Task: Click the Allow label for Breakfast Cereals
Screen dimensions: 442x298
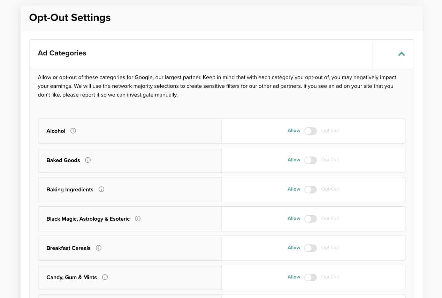Action: [x=294, y=247]
